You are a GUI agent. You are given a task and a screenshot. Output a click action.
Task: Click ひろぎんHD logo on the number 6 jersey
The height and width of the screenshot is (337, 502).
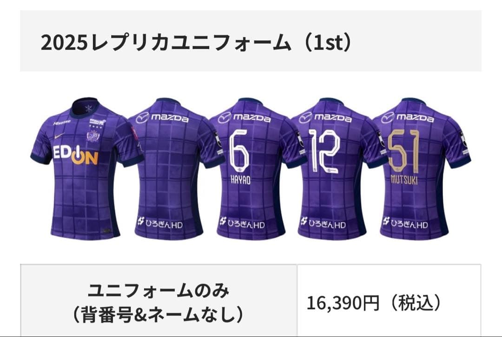[242, 222]
